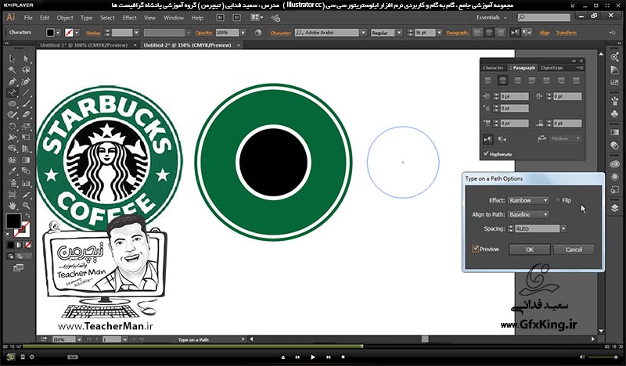Open the Object menu
Viewport: 626px width, 366px height.
click(65, 17)
